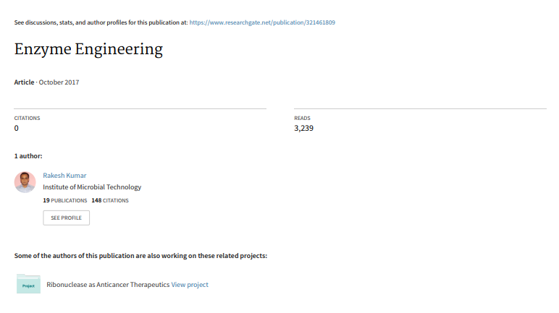Screen dimensions: 559x313
Task: Click the teal Project folder icon
Action: [28, 284]
